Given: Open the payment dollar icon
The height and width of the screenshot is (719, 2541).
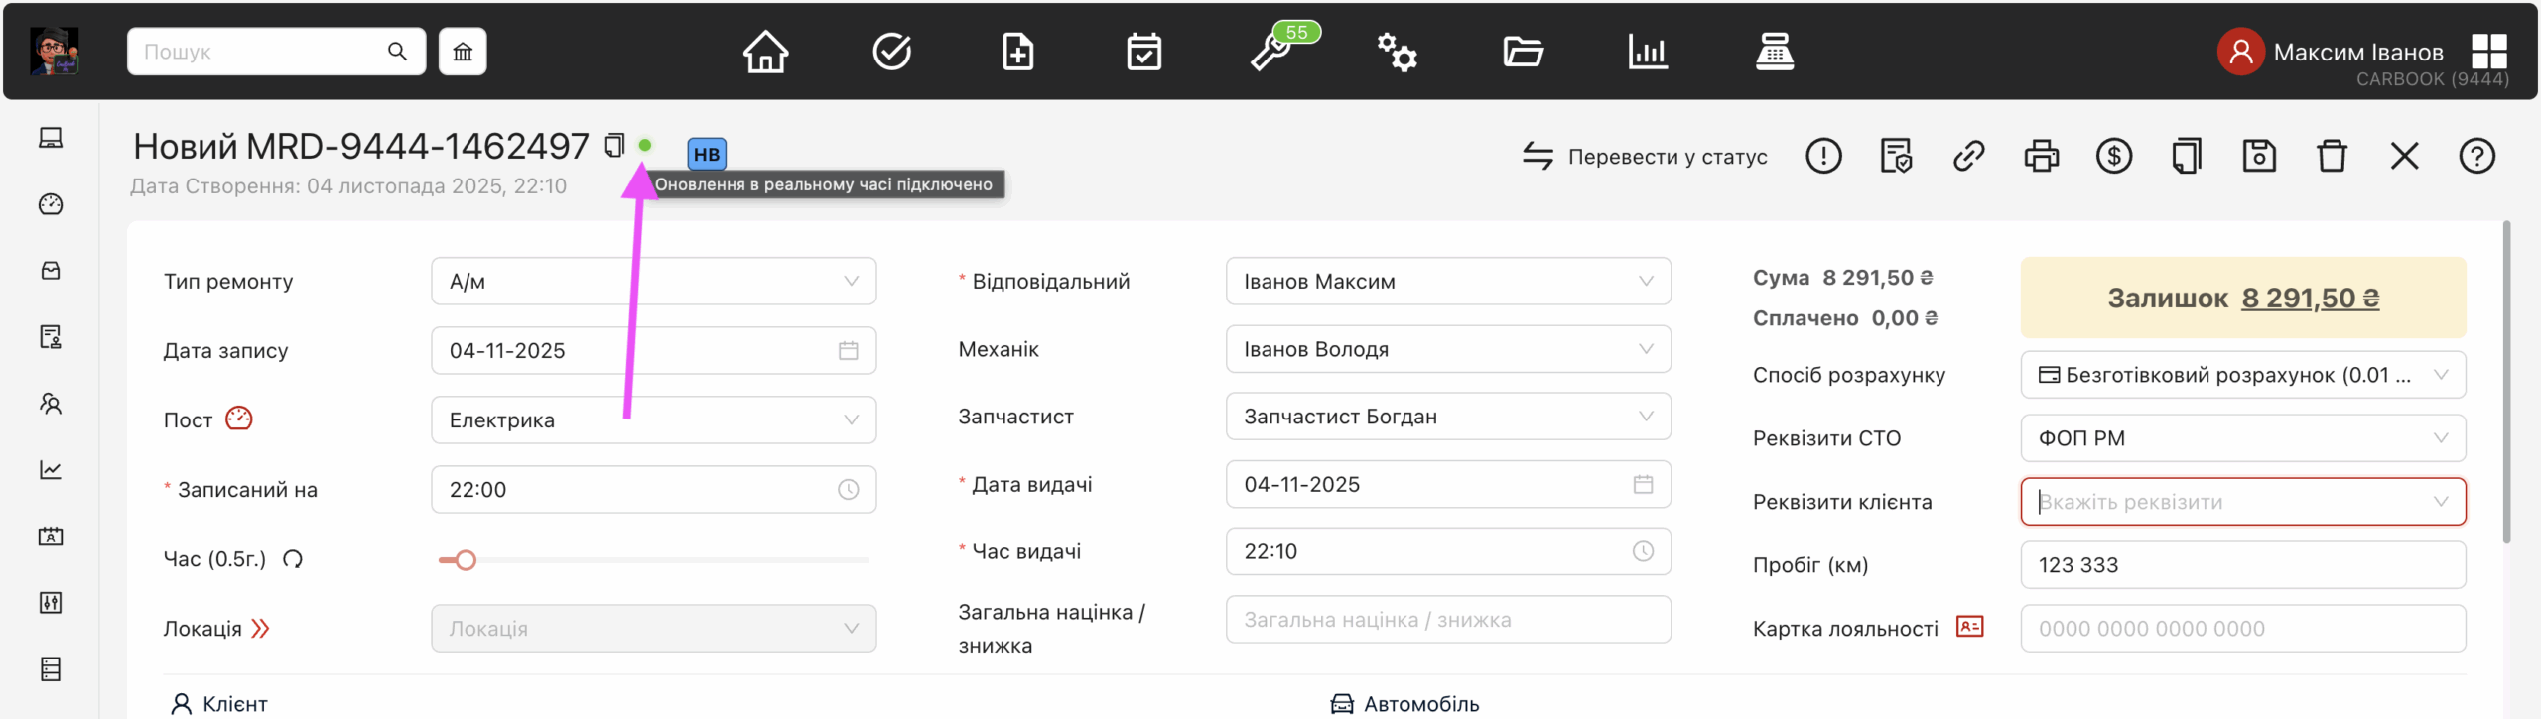Looking at the screenshot, I should pyautogui.click(x=2113, y=156).
